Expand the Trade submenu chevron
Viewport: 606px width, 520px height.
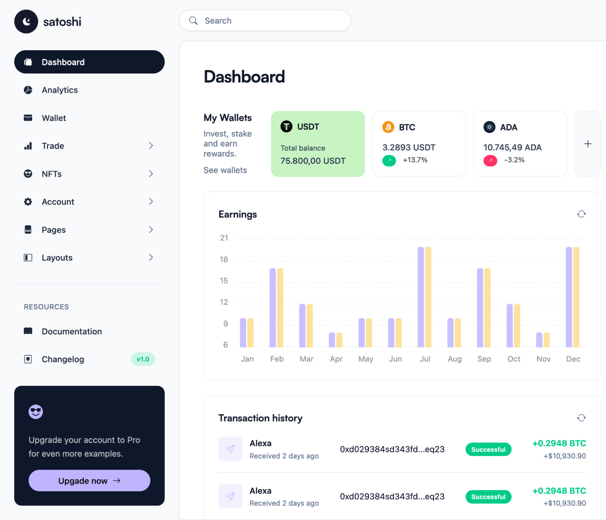coord(151,146)
